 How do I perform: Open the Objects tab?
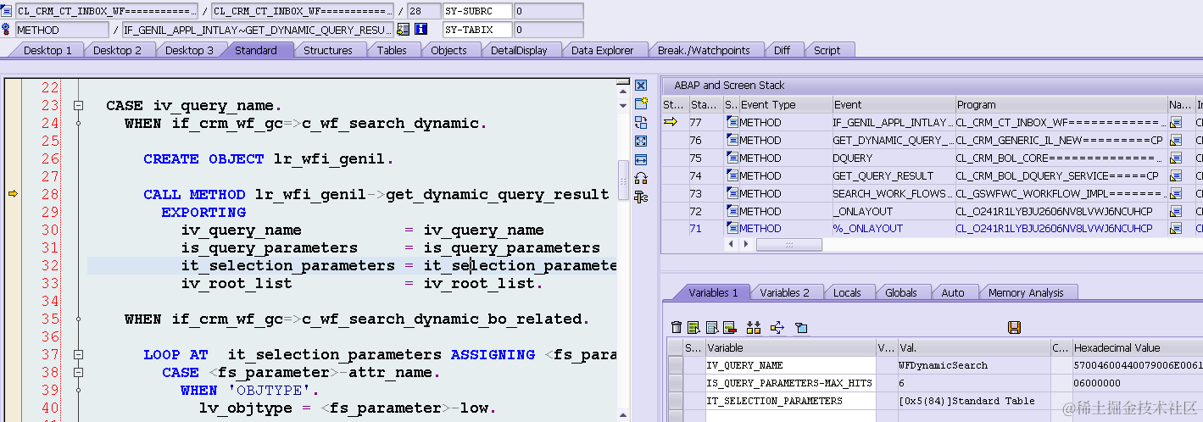point(448,50)
